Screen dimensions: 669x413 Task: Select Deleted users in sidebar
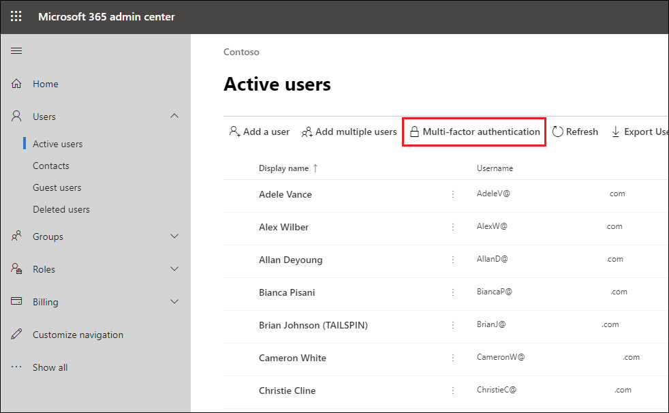tap(61, 209)
